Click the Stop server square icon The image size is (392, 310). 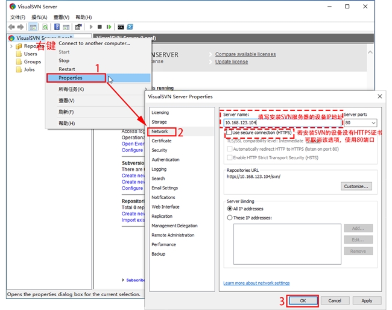100,27
